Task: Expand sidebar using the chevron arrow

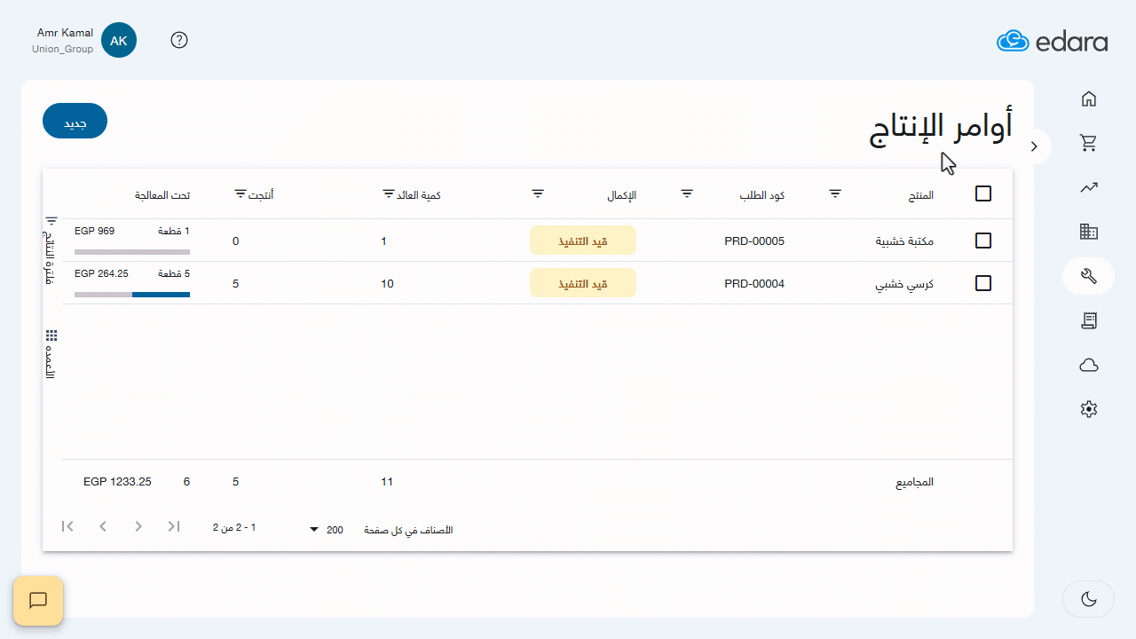Action: tap(1034, 146)
